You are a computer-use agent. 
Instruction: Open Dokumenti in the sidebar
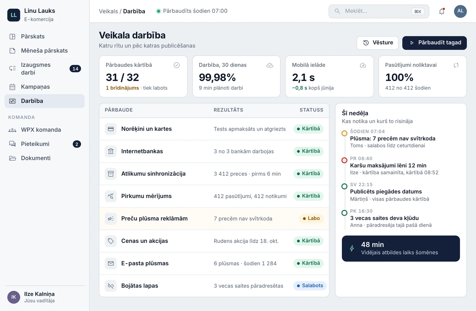pyautogui.click(x=45, y=158)
